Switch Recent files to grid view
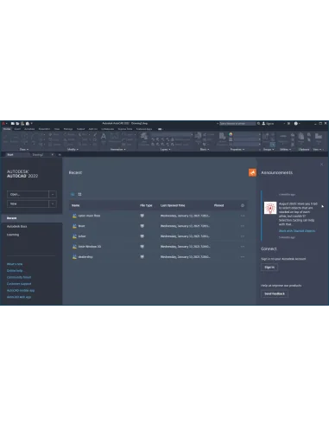 [79, 194]
